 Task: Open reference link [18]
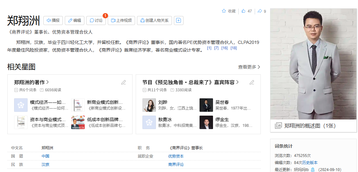point(234,48)
